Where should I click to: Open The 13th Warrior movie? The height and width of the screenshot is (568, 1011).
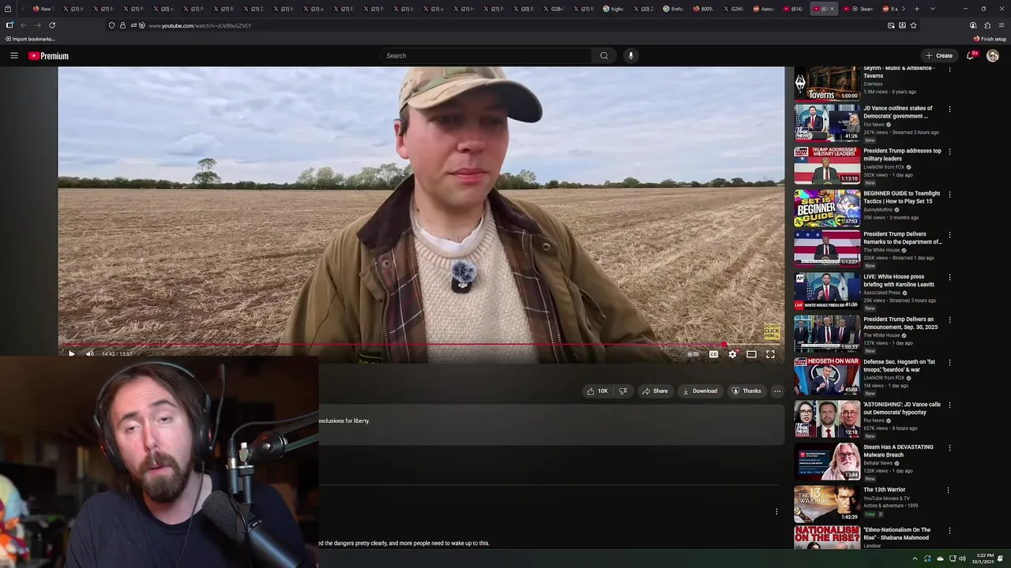(885, 490)
